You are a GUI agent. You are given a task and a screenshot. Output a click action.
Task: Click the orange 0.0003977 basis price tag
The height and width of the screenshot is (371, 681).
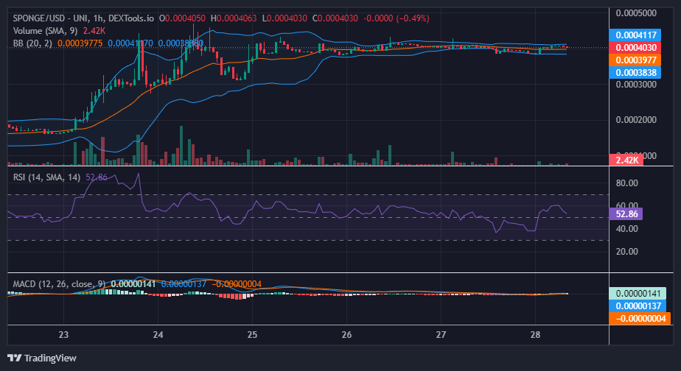click(x=635, y=60)
